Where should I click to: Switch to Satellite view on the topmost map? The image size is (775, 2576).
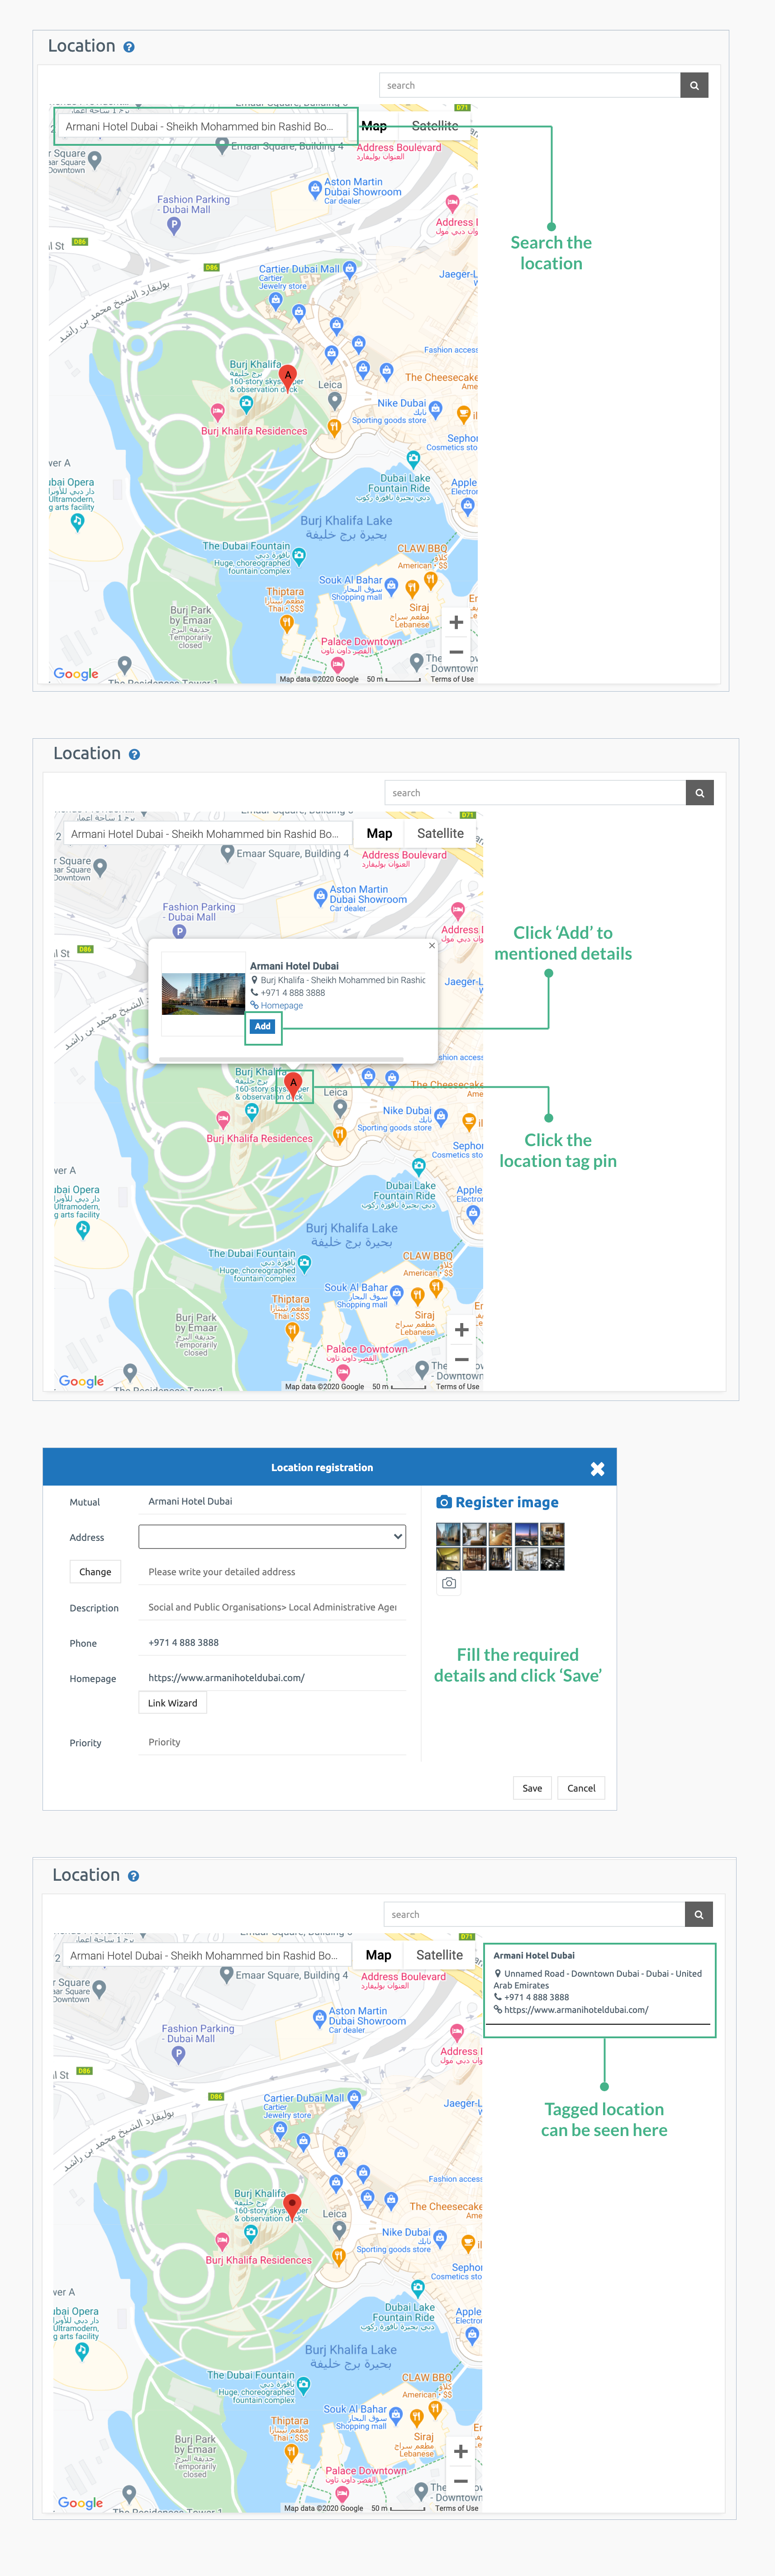coord(435,126)
